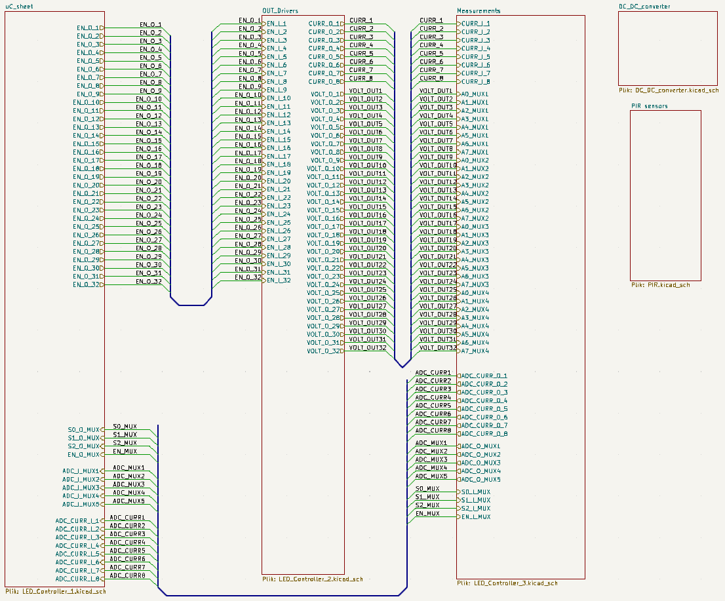The image size is (725, 601).
Task: Select the A7_MUX4 pin on Measurements
Action: click(x=475, y=351)
